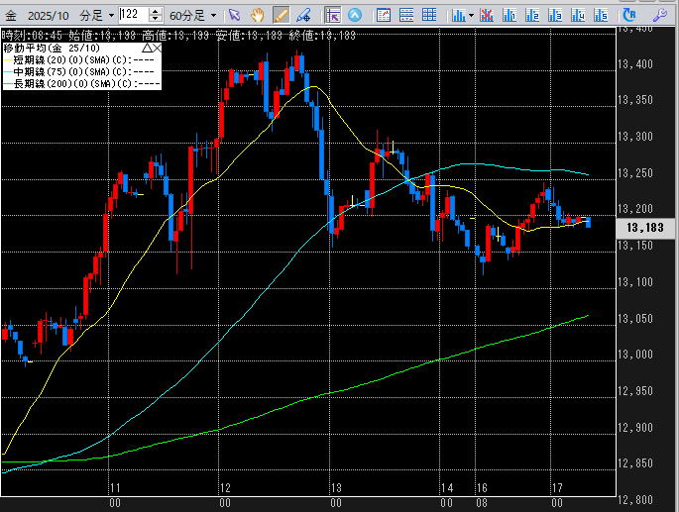679x512 pixels.
Task: Click the 移動平均(金 25/10) legend title
Action: click(52, 48)
